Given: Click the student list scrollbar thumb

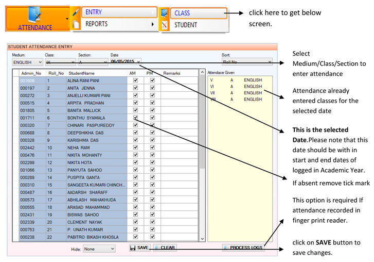Looking at the screenshot, I should (x=202, y=122).
